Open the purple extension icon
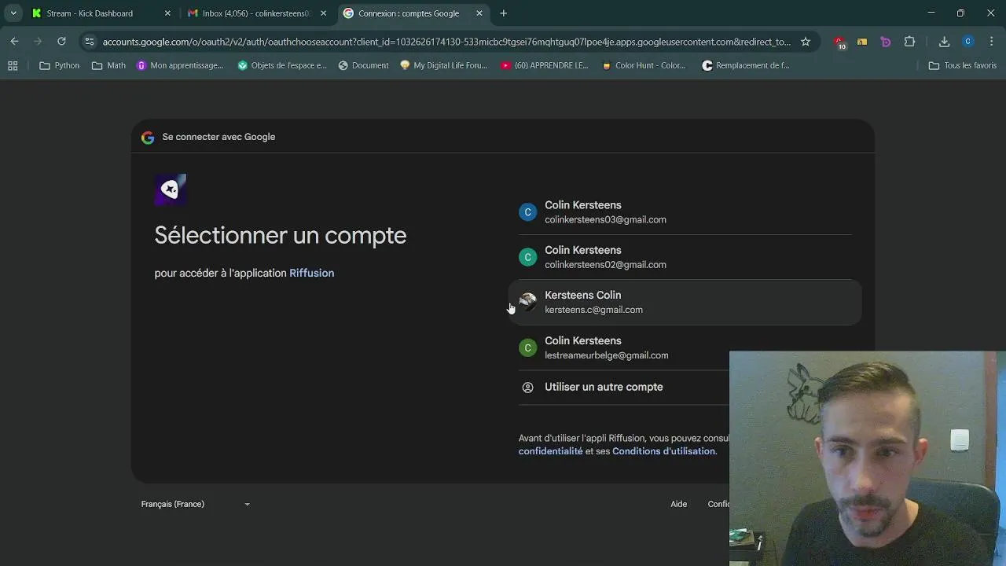 [x=886, y=42]
